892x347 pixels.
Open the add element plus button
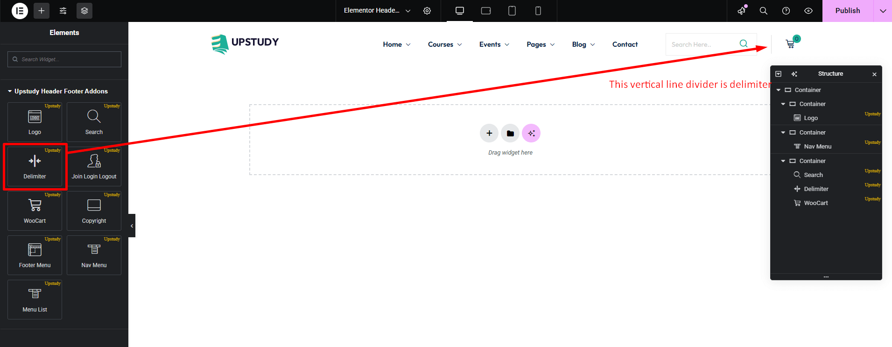[x=42, y=11]
